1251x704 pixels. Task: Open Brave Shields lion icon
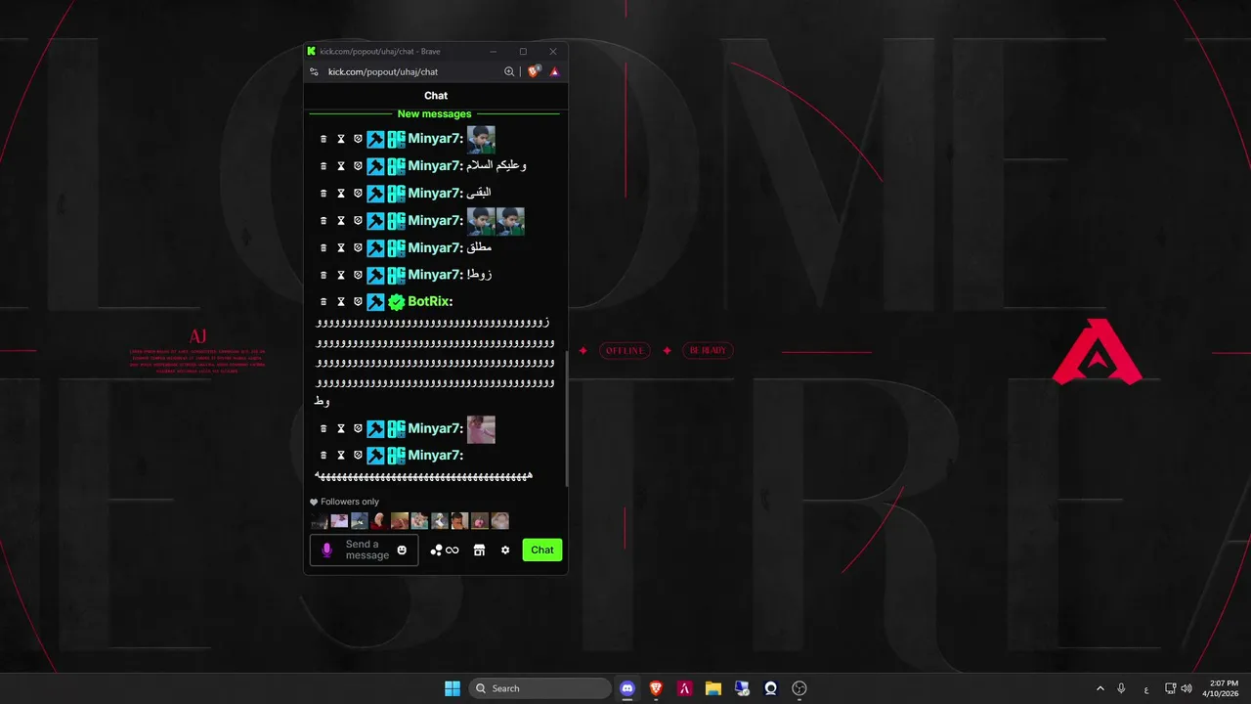point(534,71)
